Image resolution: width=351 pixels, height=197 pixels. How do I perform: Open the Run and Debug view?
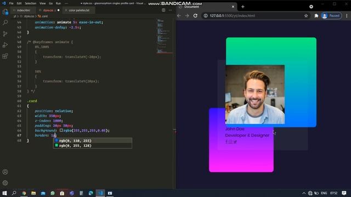5,45
